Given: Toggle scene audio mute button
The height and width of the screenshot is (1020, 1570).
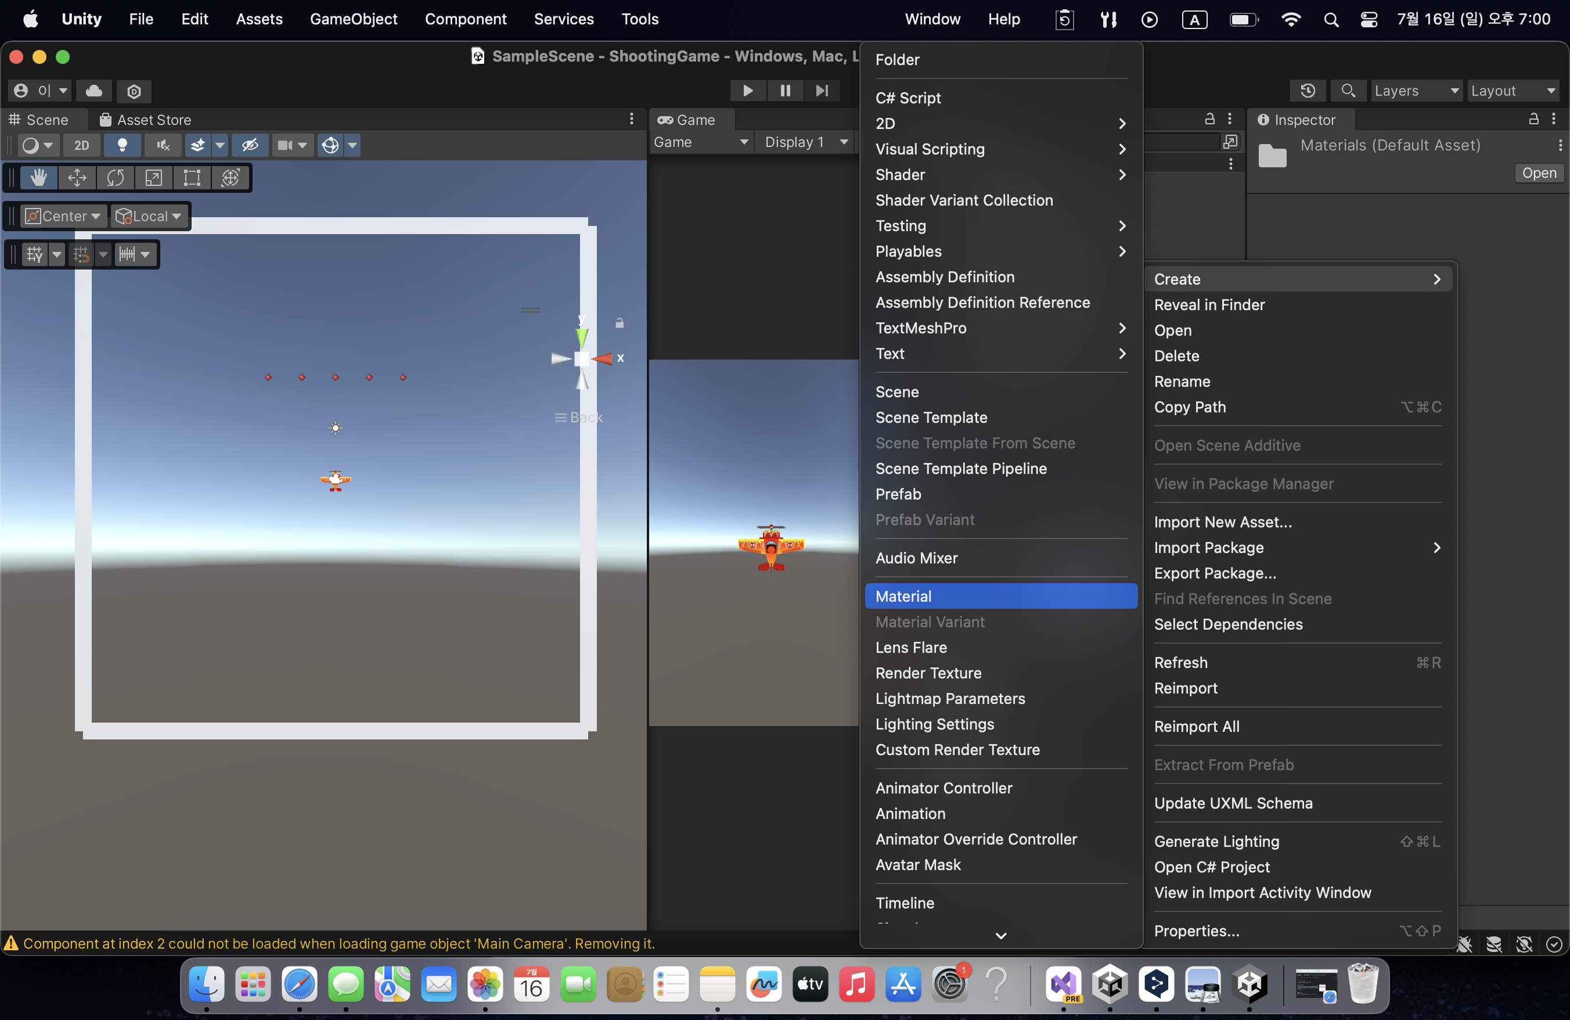Looking at the screenshot, I should pos(163,145).
